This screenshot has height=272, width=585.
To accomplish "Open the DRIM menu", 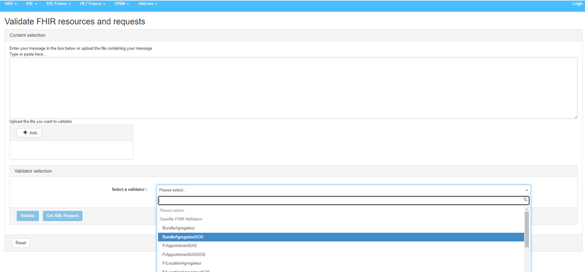I will click(122, 4).
